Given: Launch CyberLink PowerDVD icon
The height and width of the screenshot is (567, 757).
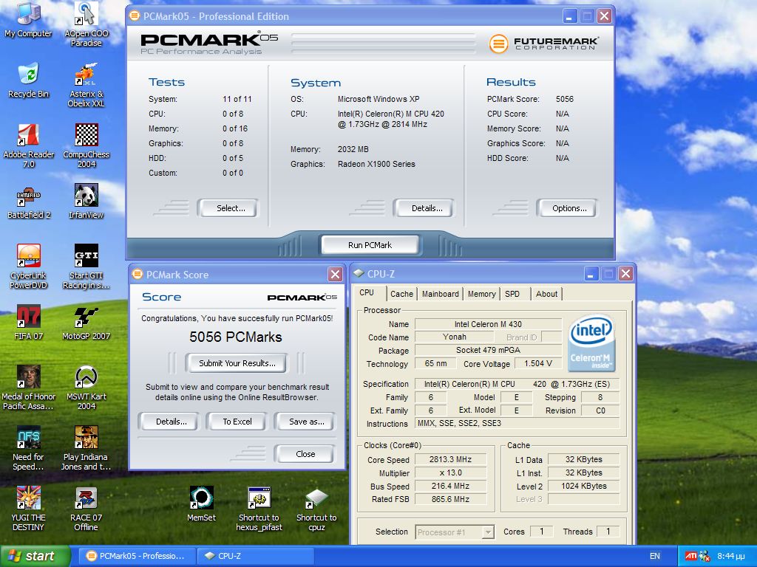Looking at the screenshot, I should 28,266.
